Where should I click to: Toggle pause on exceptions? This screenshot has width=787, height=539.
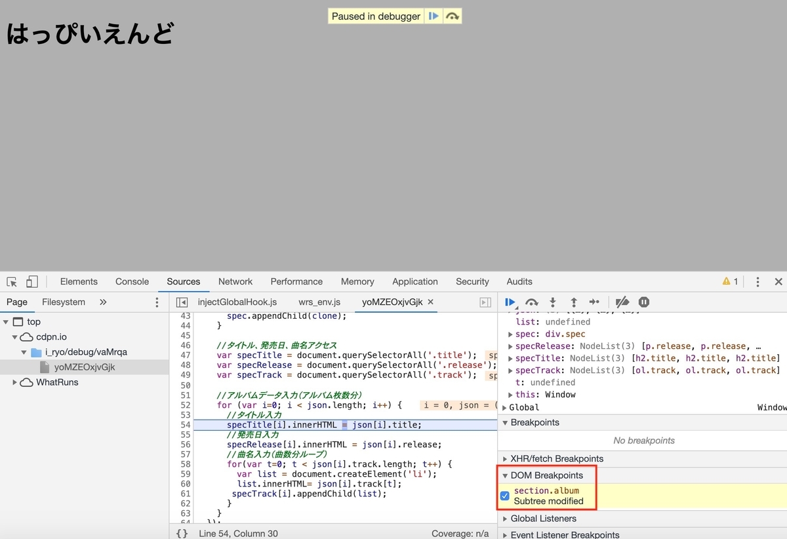coord(644,302)
